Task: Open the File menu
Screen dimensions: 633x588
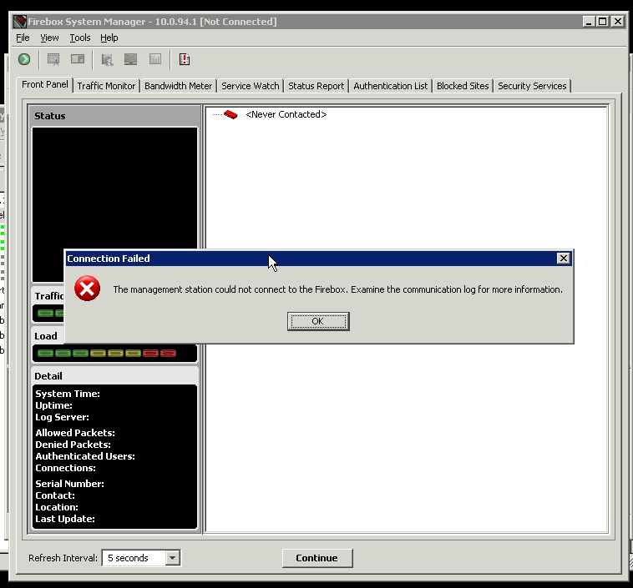Action: click(23, 38)
